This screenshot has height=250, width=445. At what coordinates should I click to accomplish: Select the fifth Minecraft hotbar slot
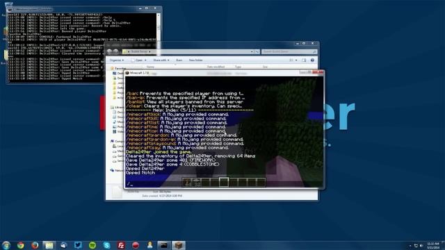(x=224, y=182)
